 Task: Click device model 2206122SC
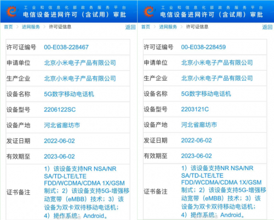60,110
